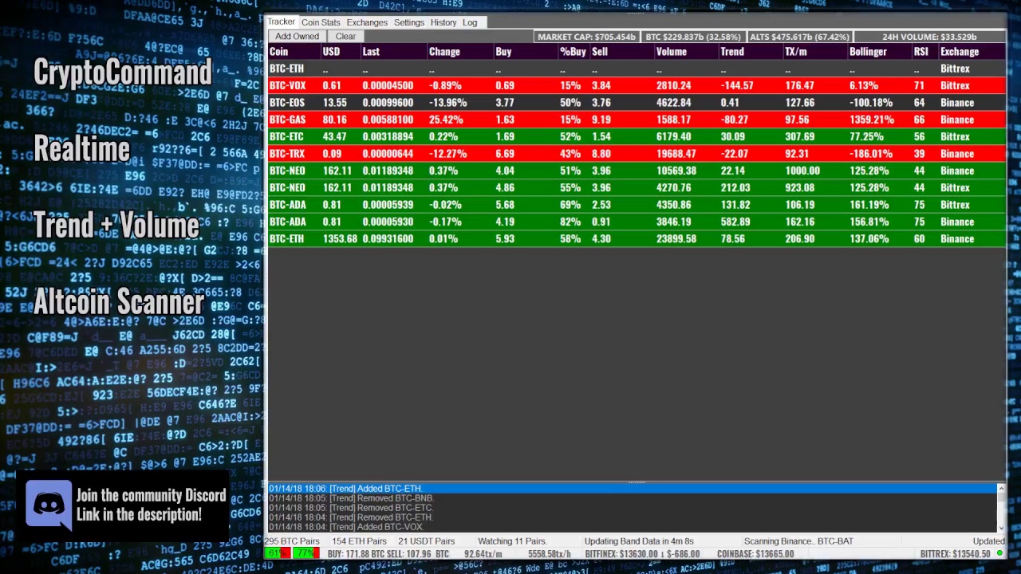The width and height of the screenshot is (1021, 574).
Task: Open the Tracker tab
Action: coord(281,22)
